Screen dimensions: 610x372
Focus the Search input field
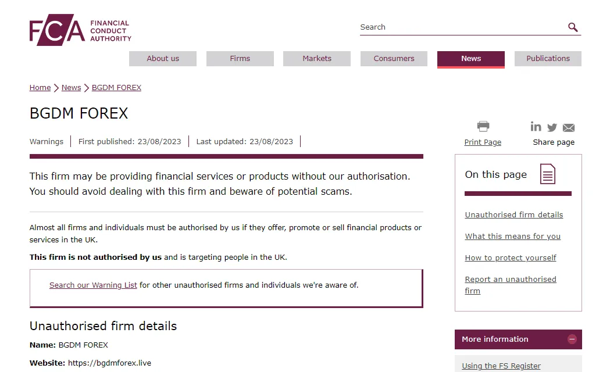click(x=463, y=27)
